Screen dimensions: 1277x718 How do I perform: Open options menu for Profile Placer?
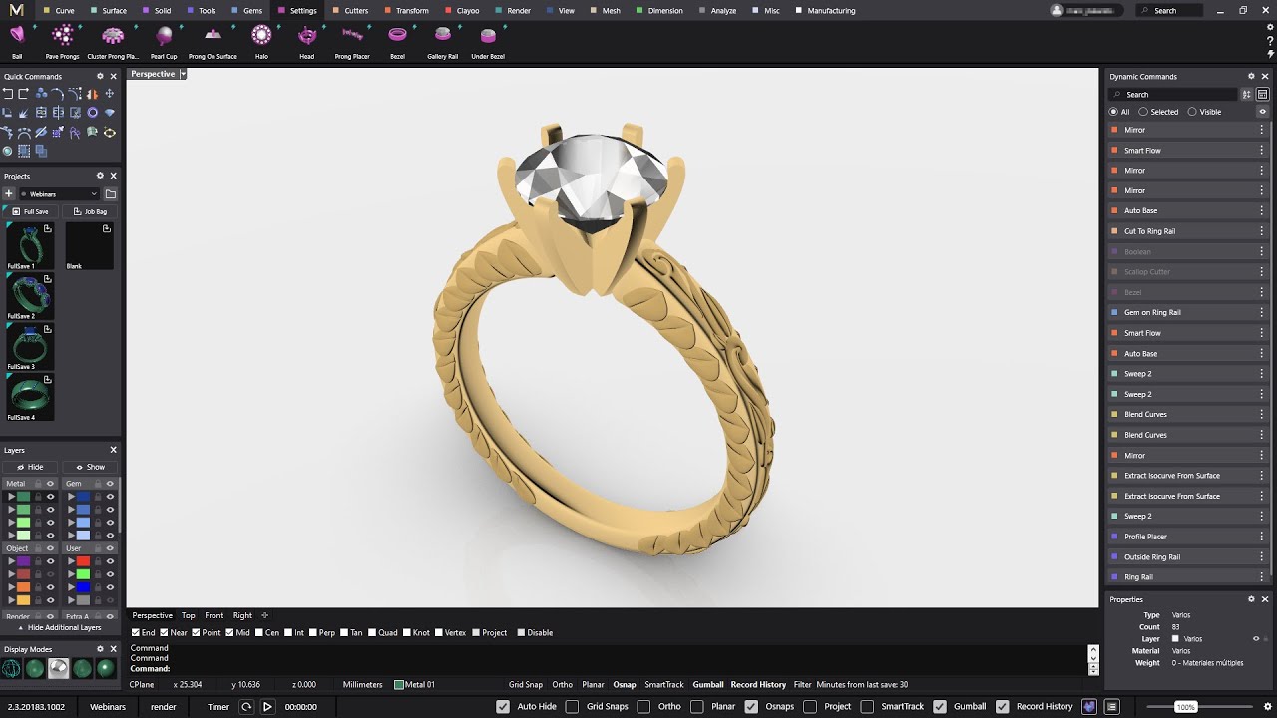[x=1262, y=537]
